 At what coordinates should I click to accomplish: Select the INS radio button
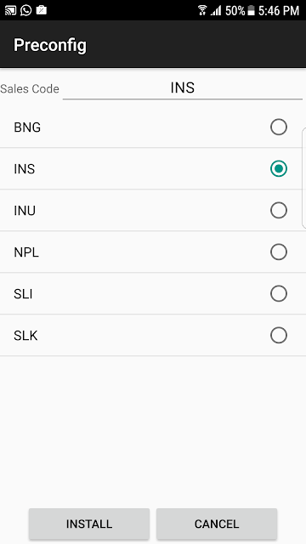tap(279, 168)
